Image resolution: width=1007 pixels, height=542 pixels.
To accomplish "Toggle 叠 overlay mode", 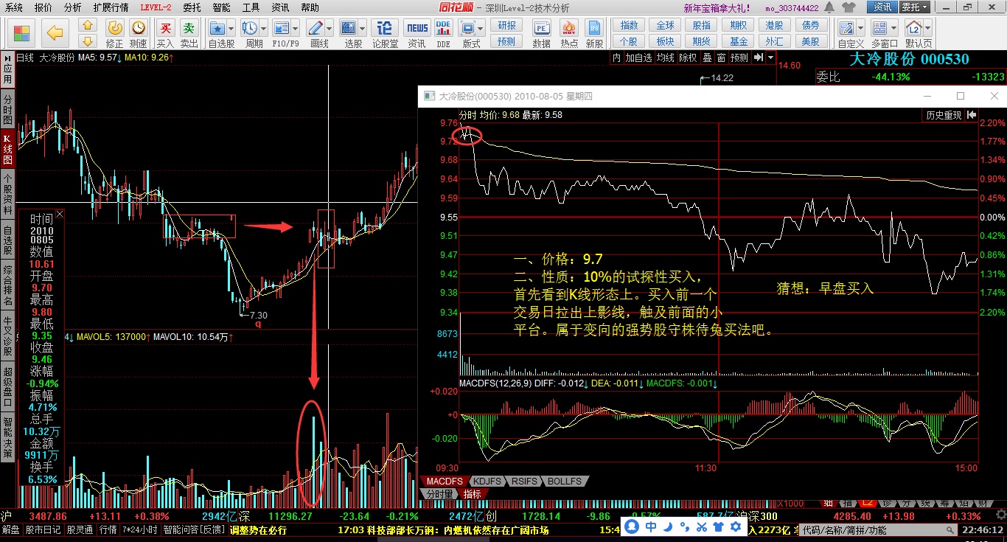I will (706, 58).
